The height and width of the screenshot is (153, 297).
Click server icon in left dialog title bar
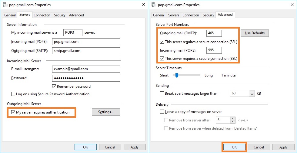click(5, 5)
